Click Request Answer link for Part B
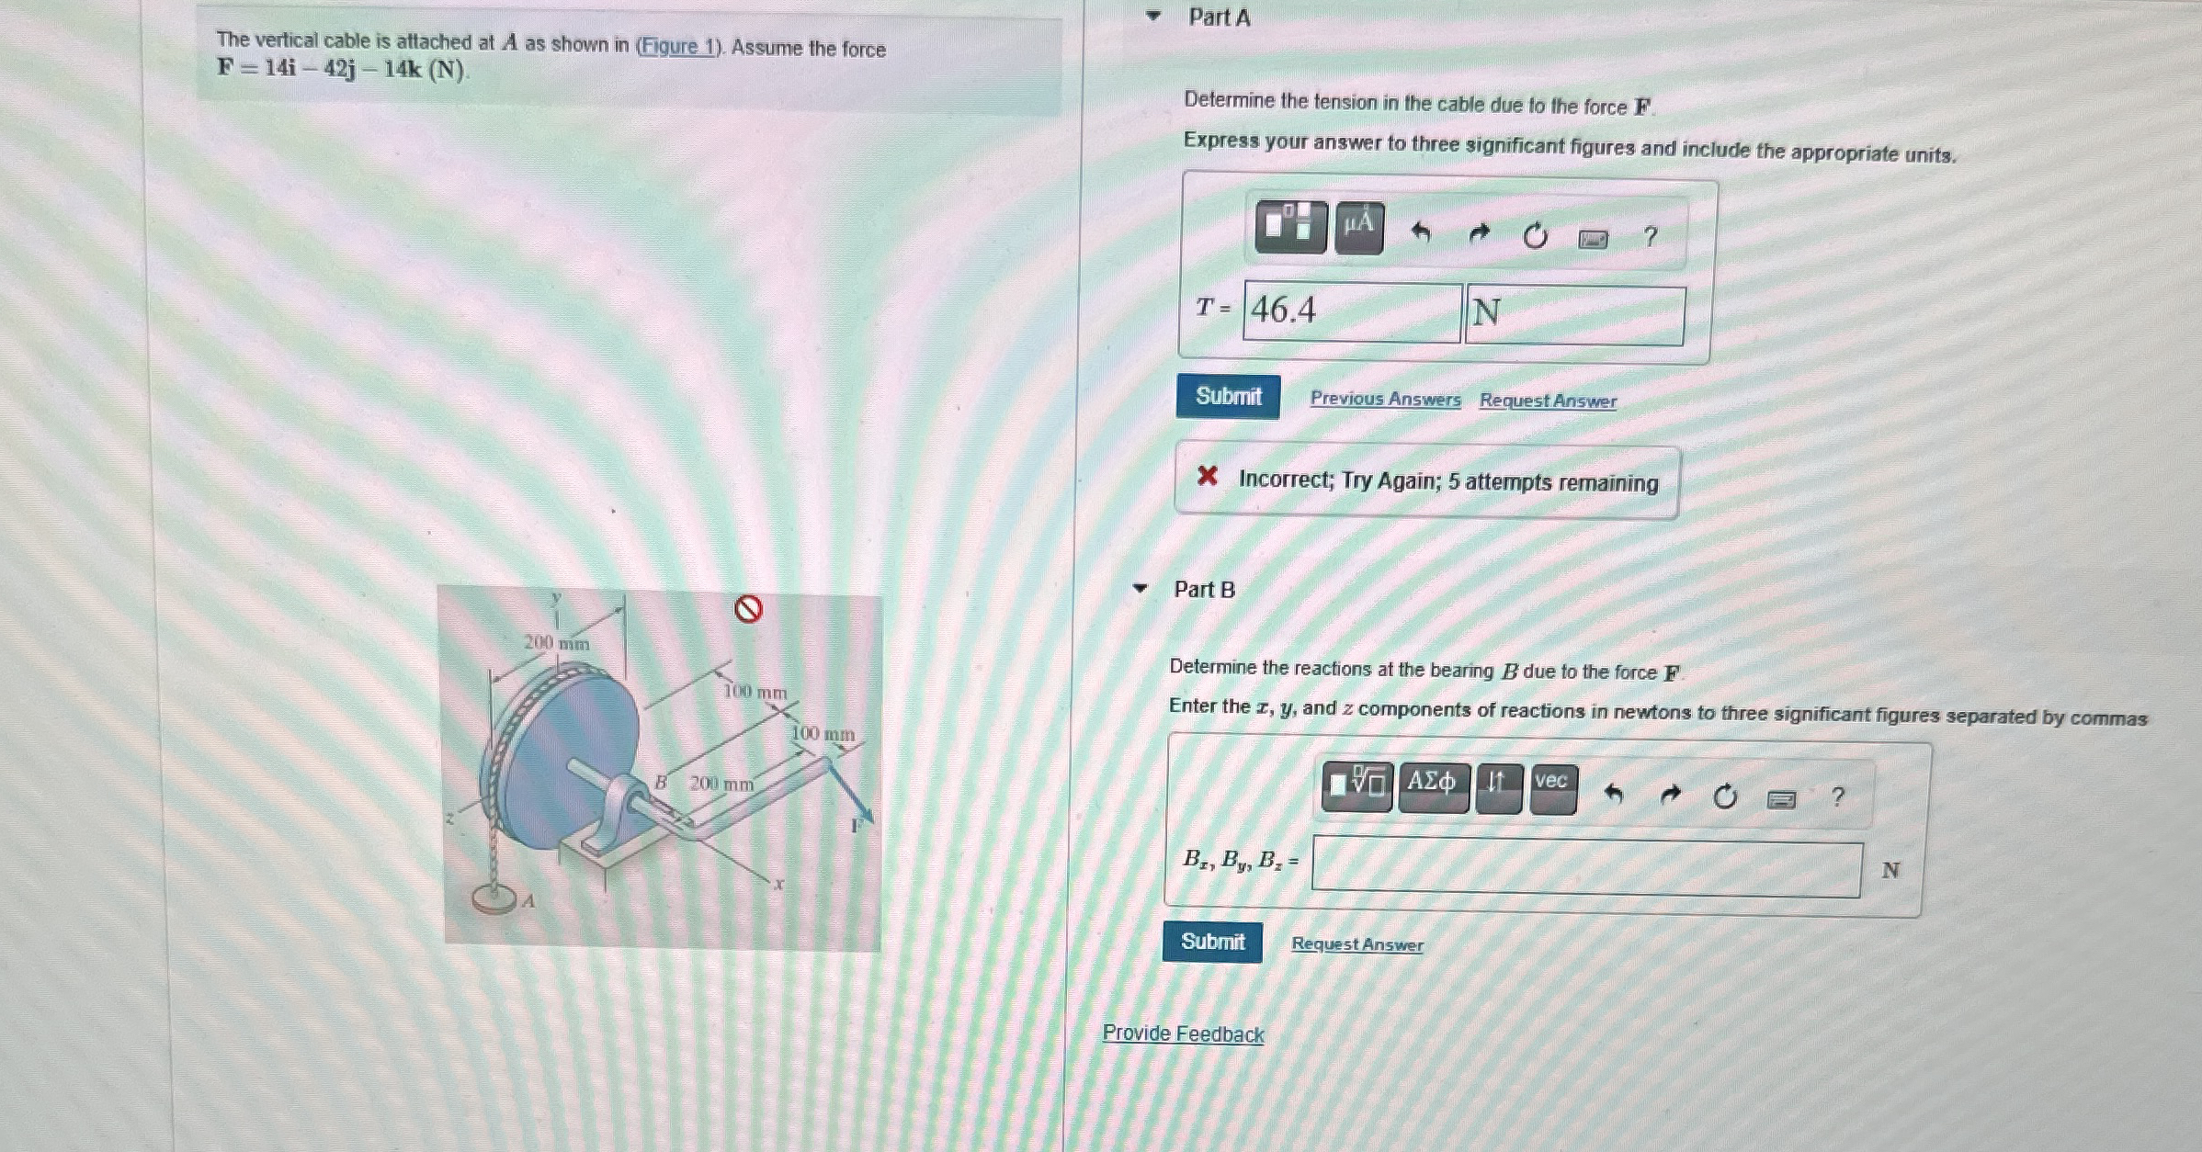This screenshot has width=2202, height=1152. (1356, 944)
